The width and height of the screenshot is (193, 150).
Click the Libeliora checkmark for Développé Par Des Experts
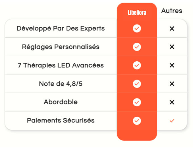(x=137, y=29)
